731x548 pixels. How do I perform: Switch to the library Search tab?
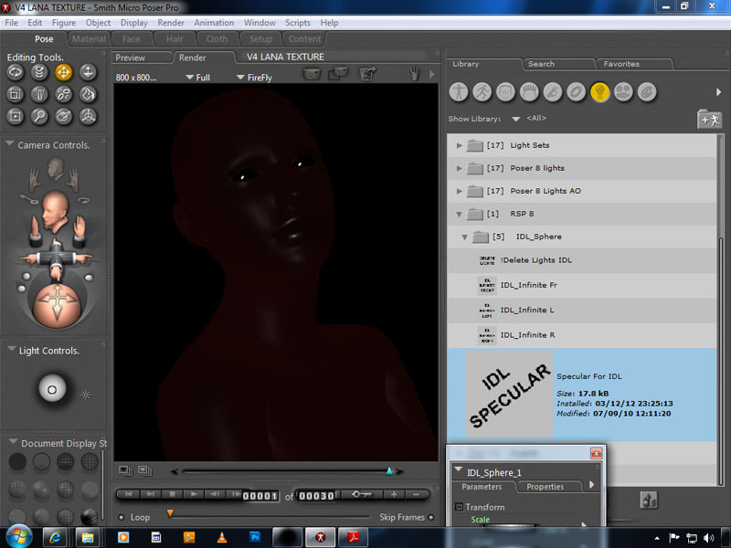tap(558, 64)
